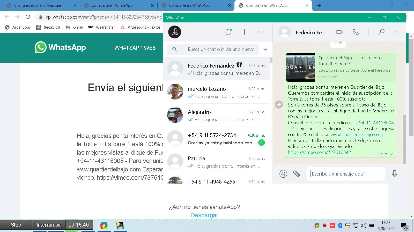Reload the browser page

[x=28, y=17]
